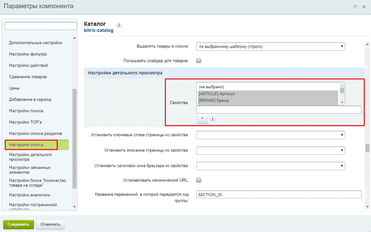Select (не выбрано) in Свойства list
Viewport: 371px width, 232px height.
point(268,87)
